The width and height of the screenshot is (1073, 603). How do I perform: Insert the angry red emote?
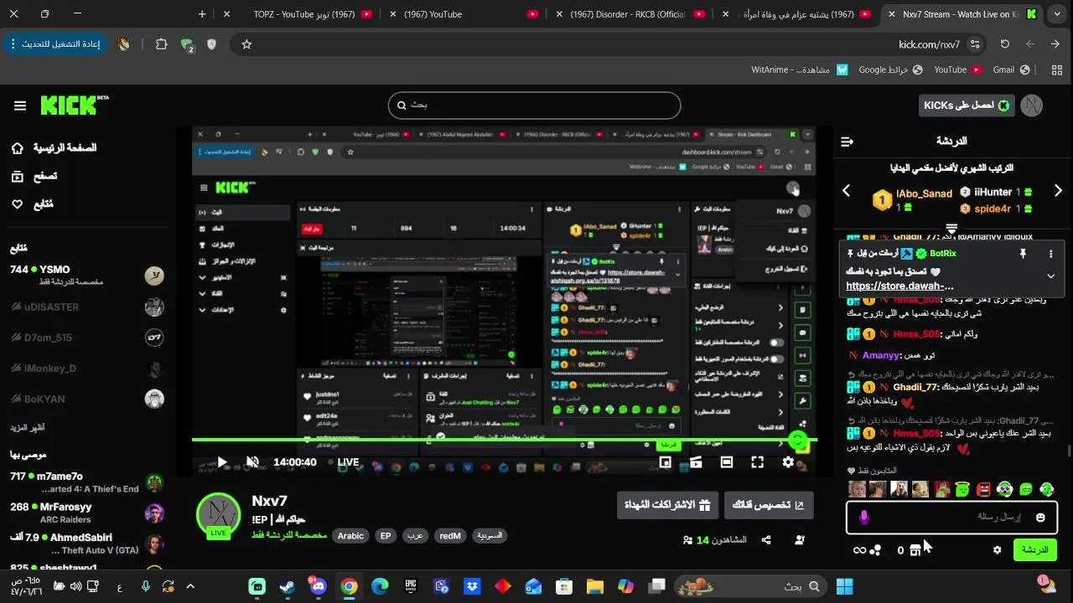pos(983,489)
